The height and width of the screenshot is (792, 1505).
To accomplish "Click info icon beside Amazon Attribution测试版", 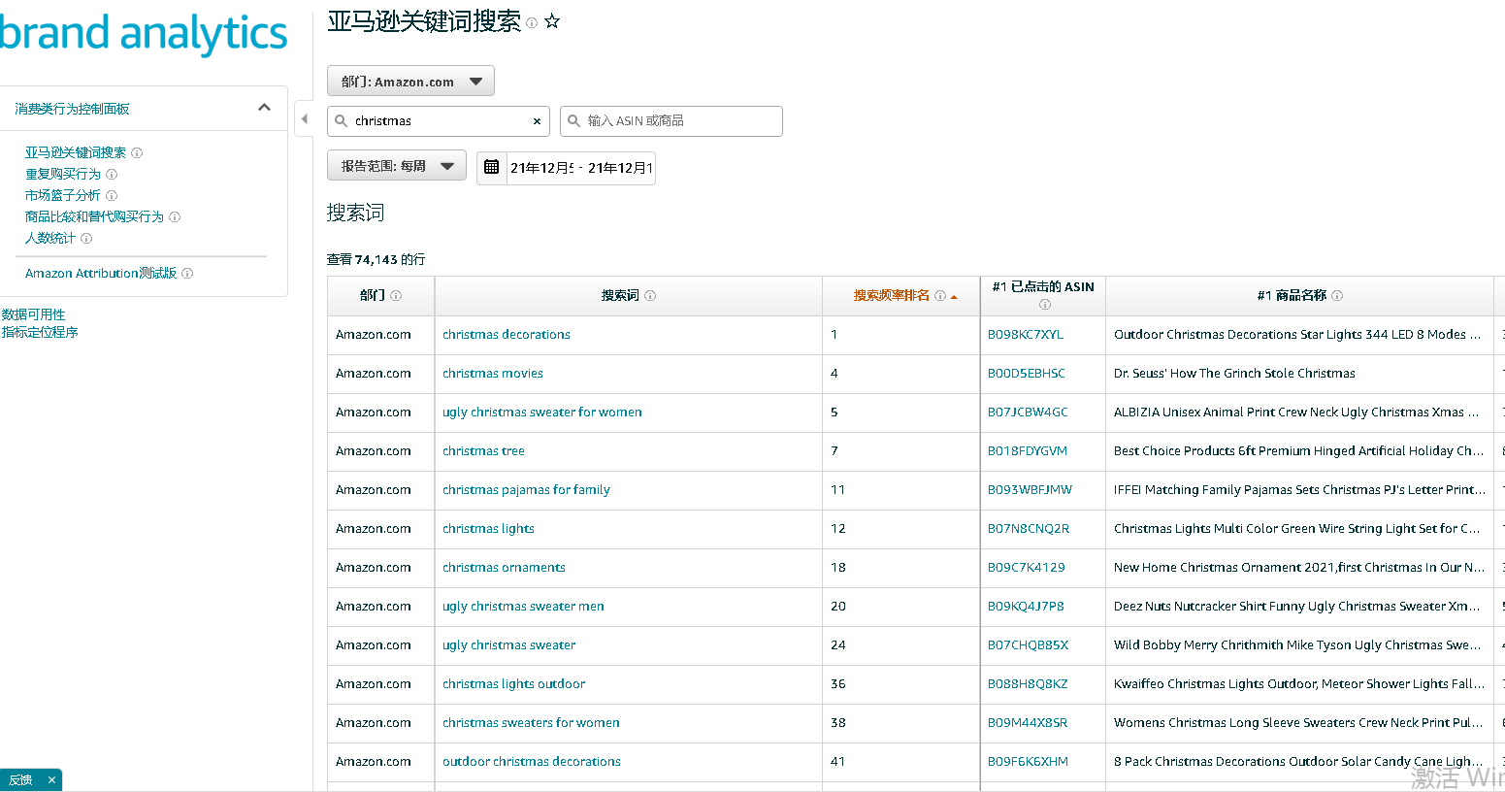I will pyautogui.click(x=187, y=274).
